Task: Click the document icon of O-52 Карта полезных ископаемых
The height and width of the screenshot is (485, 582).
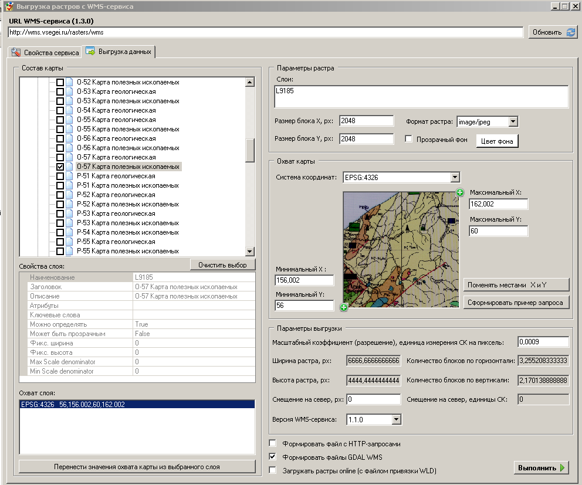Action: pos(69,82)
